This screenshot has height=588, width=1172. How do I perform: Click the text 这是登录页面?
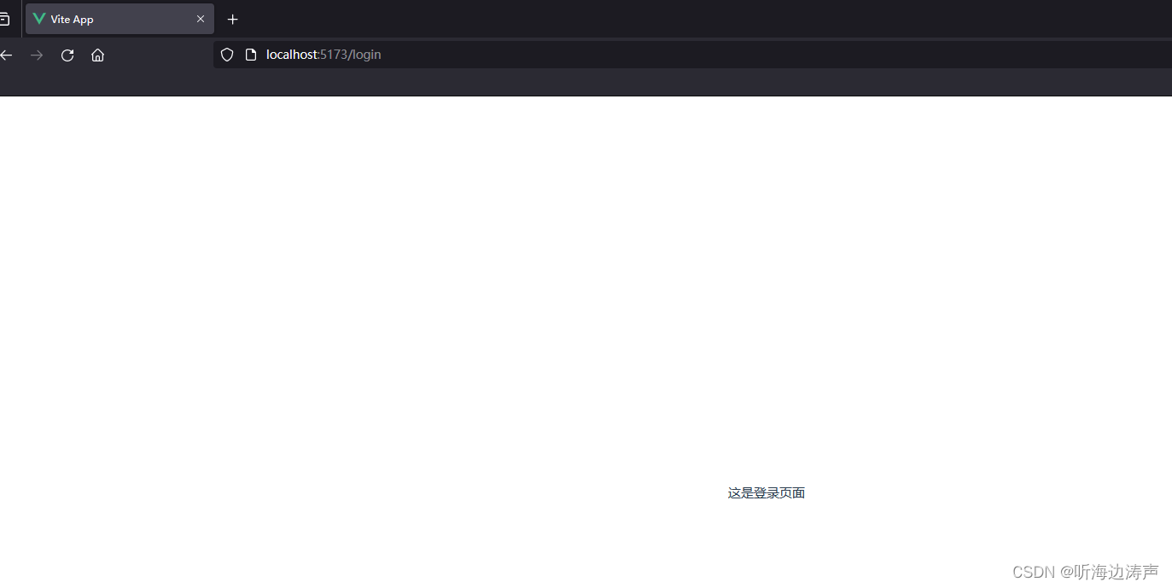(x=767, y=493)
